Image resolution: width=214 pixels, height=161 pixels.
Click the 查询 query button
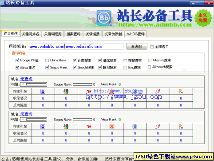137,46
